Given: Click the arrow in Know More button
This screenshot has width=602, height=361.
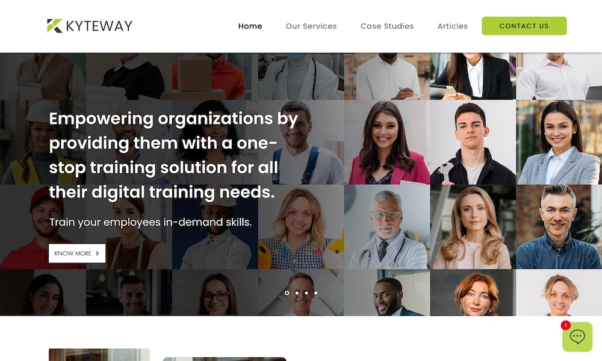Looking at the screenshot, I should coord(97,253).
